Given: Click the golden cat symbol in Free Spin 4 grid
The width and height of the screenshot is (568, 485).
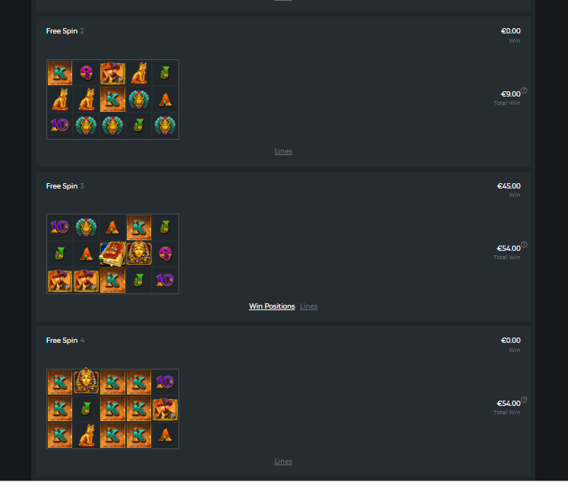Looking at the screenshot, I should tap(87, 435).
